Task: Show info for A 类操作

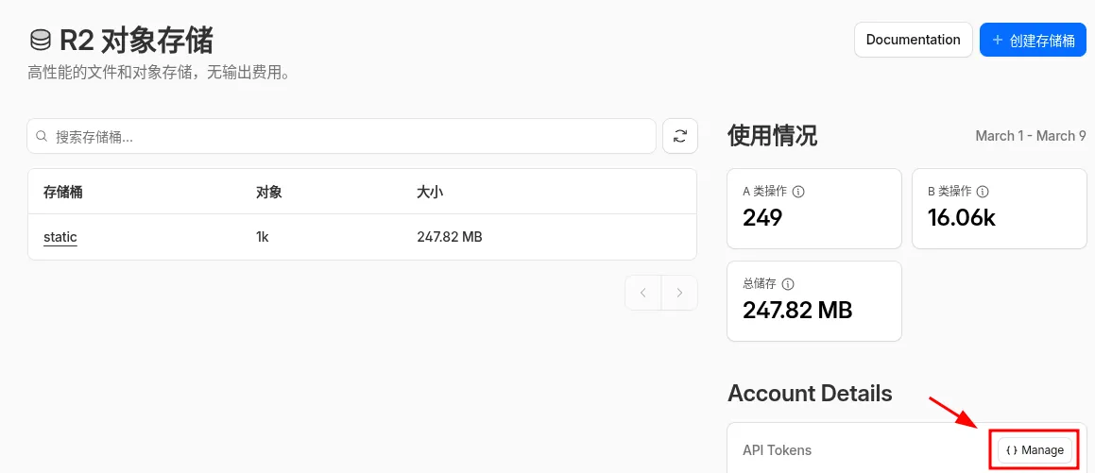Action: (798, 192)
